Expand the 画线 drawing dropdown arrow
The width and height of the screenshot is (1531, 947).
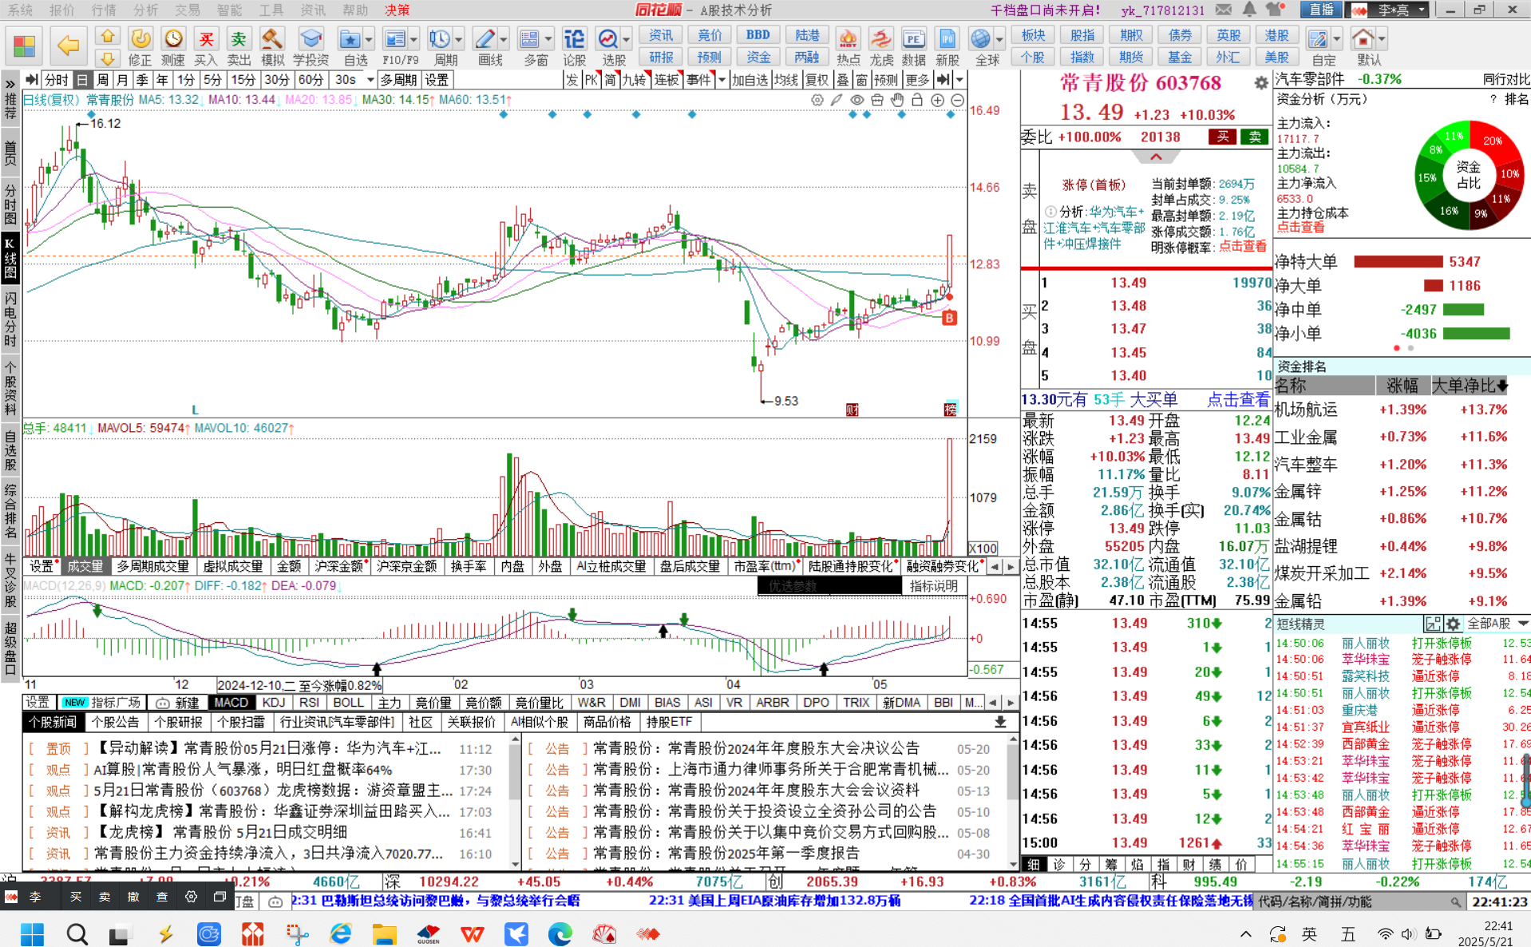504,38
